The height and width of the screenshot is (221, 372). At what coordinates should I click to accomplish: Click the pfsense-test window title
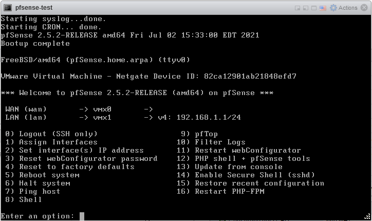point(34,8)
